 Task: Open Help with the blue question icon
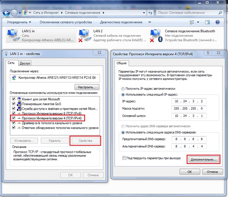(x=218, y=22)
